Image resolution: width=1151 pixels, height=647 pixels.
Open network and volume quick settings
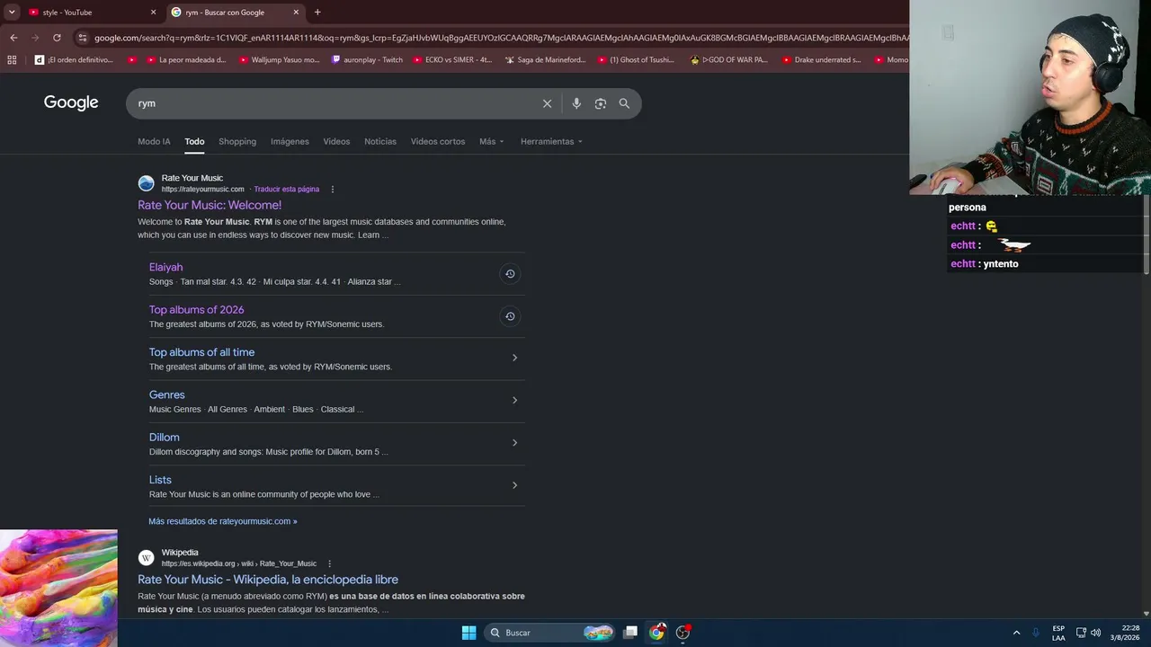(1088, 633)
